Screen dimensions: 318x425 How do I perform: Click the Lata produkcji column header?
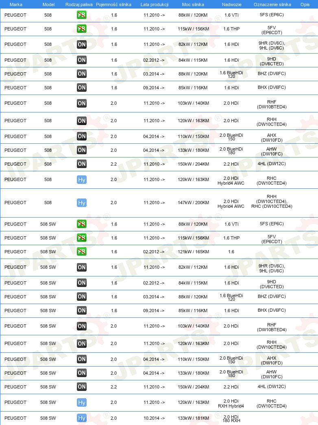[x=155, y=4]
